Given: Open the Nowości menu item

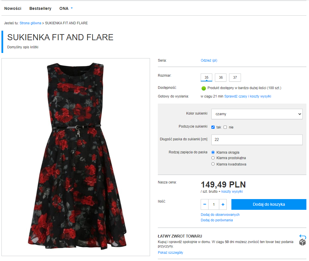Looking at the screenshot, I should [x=13, y=8].
